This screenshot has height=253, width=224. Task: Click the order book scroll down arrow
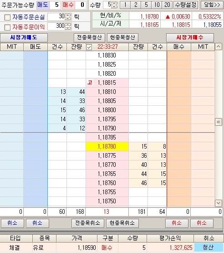pyautogui.click(x=218, y=203)
